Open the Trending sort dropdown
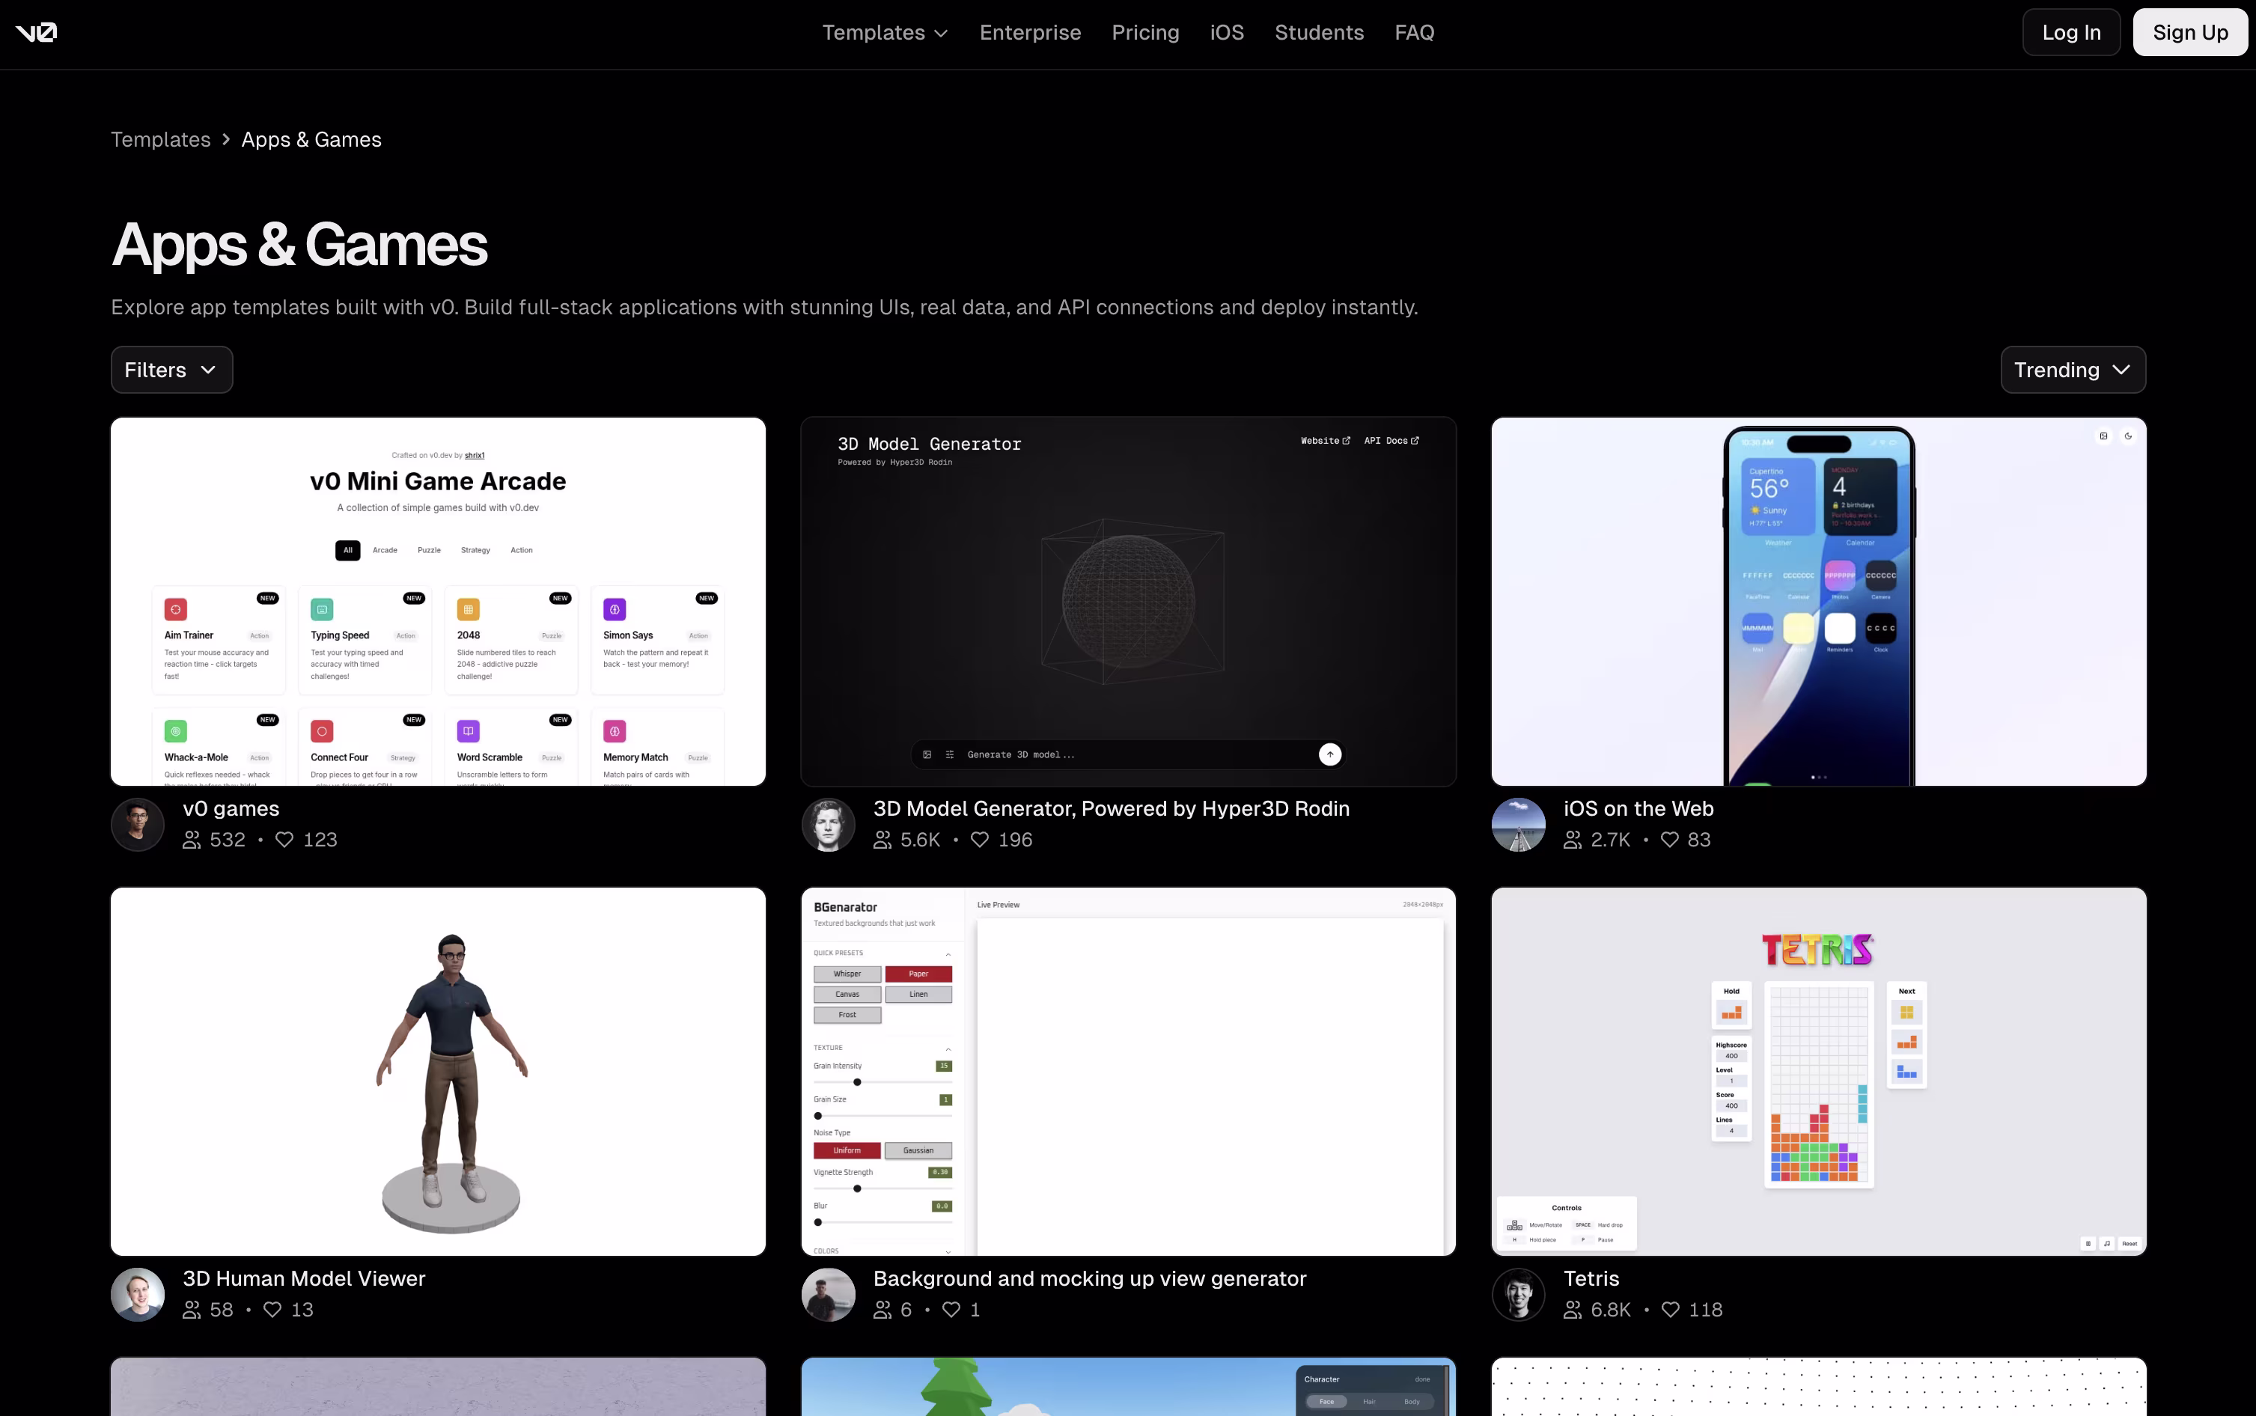 click(2073, 370)
